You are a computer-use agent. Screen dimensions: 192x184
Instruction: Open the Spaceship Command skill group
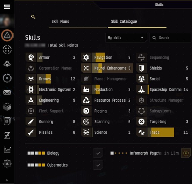tap(162, 89)
